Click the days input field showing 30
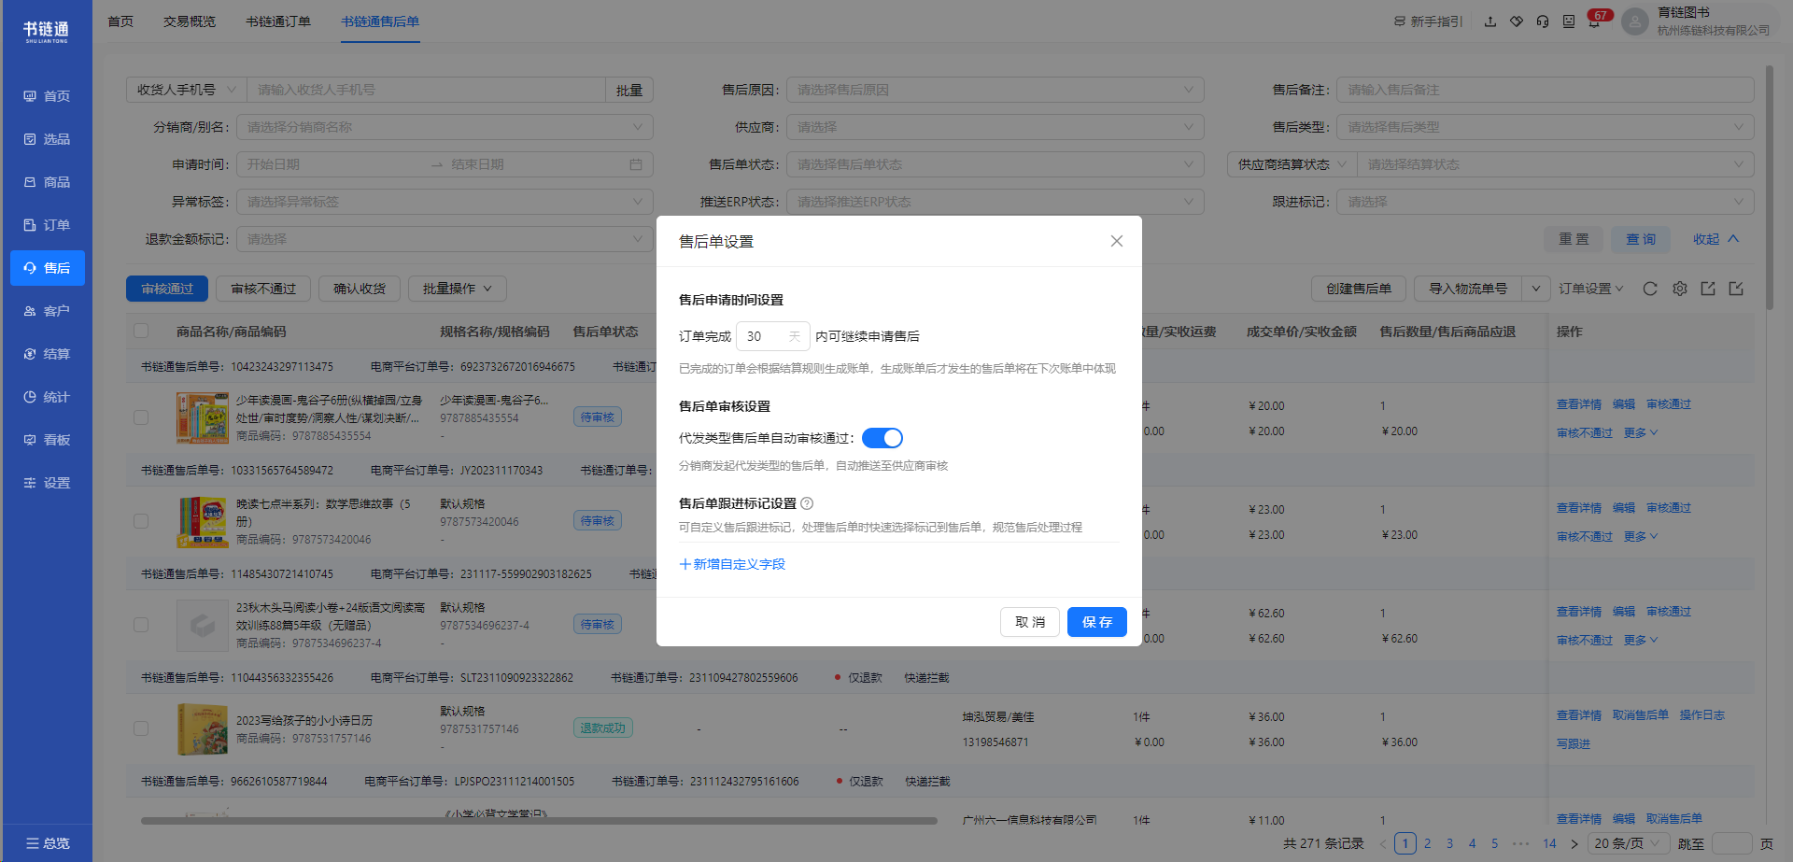 tap(772, 336)
